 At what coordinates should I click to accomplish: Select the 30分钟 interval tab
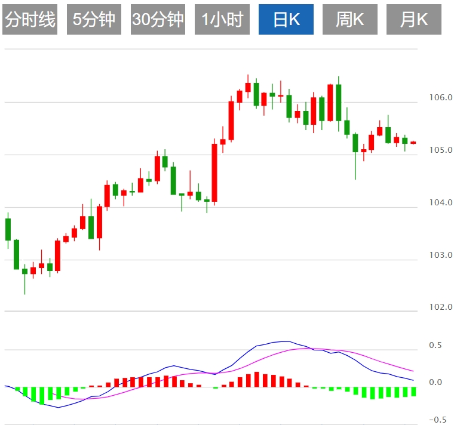coord(158,20)
